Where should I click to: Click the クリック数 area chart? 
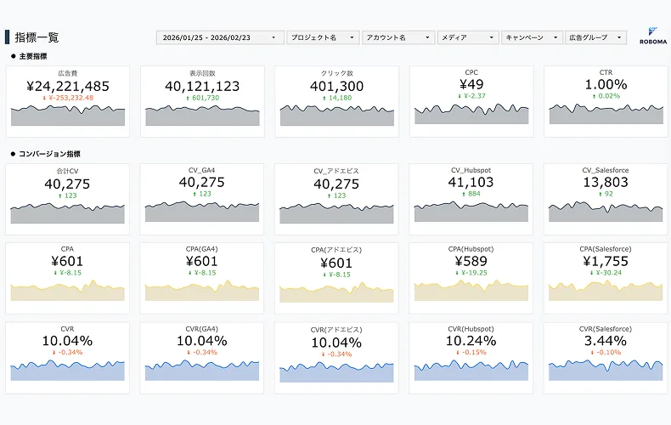coord(337,116)
